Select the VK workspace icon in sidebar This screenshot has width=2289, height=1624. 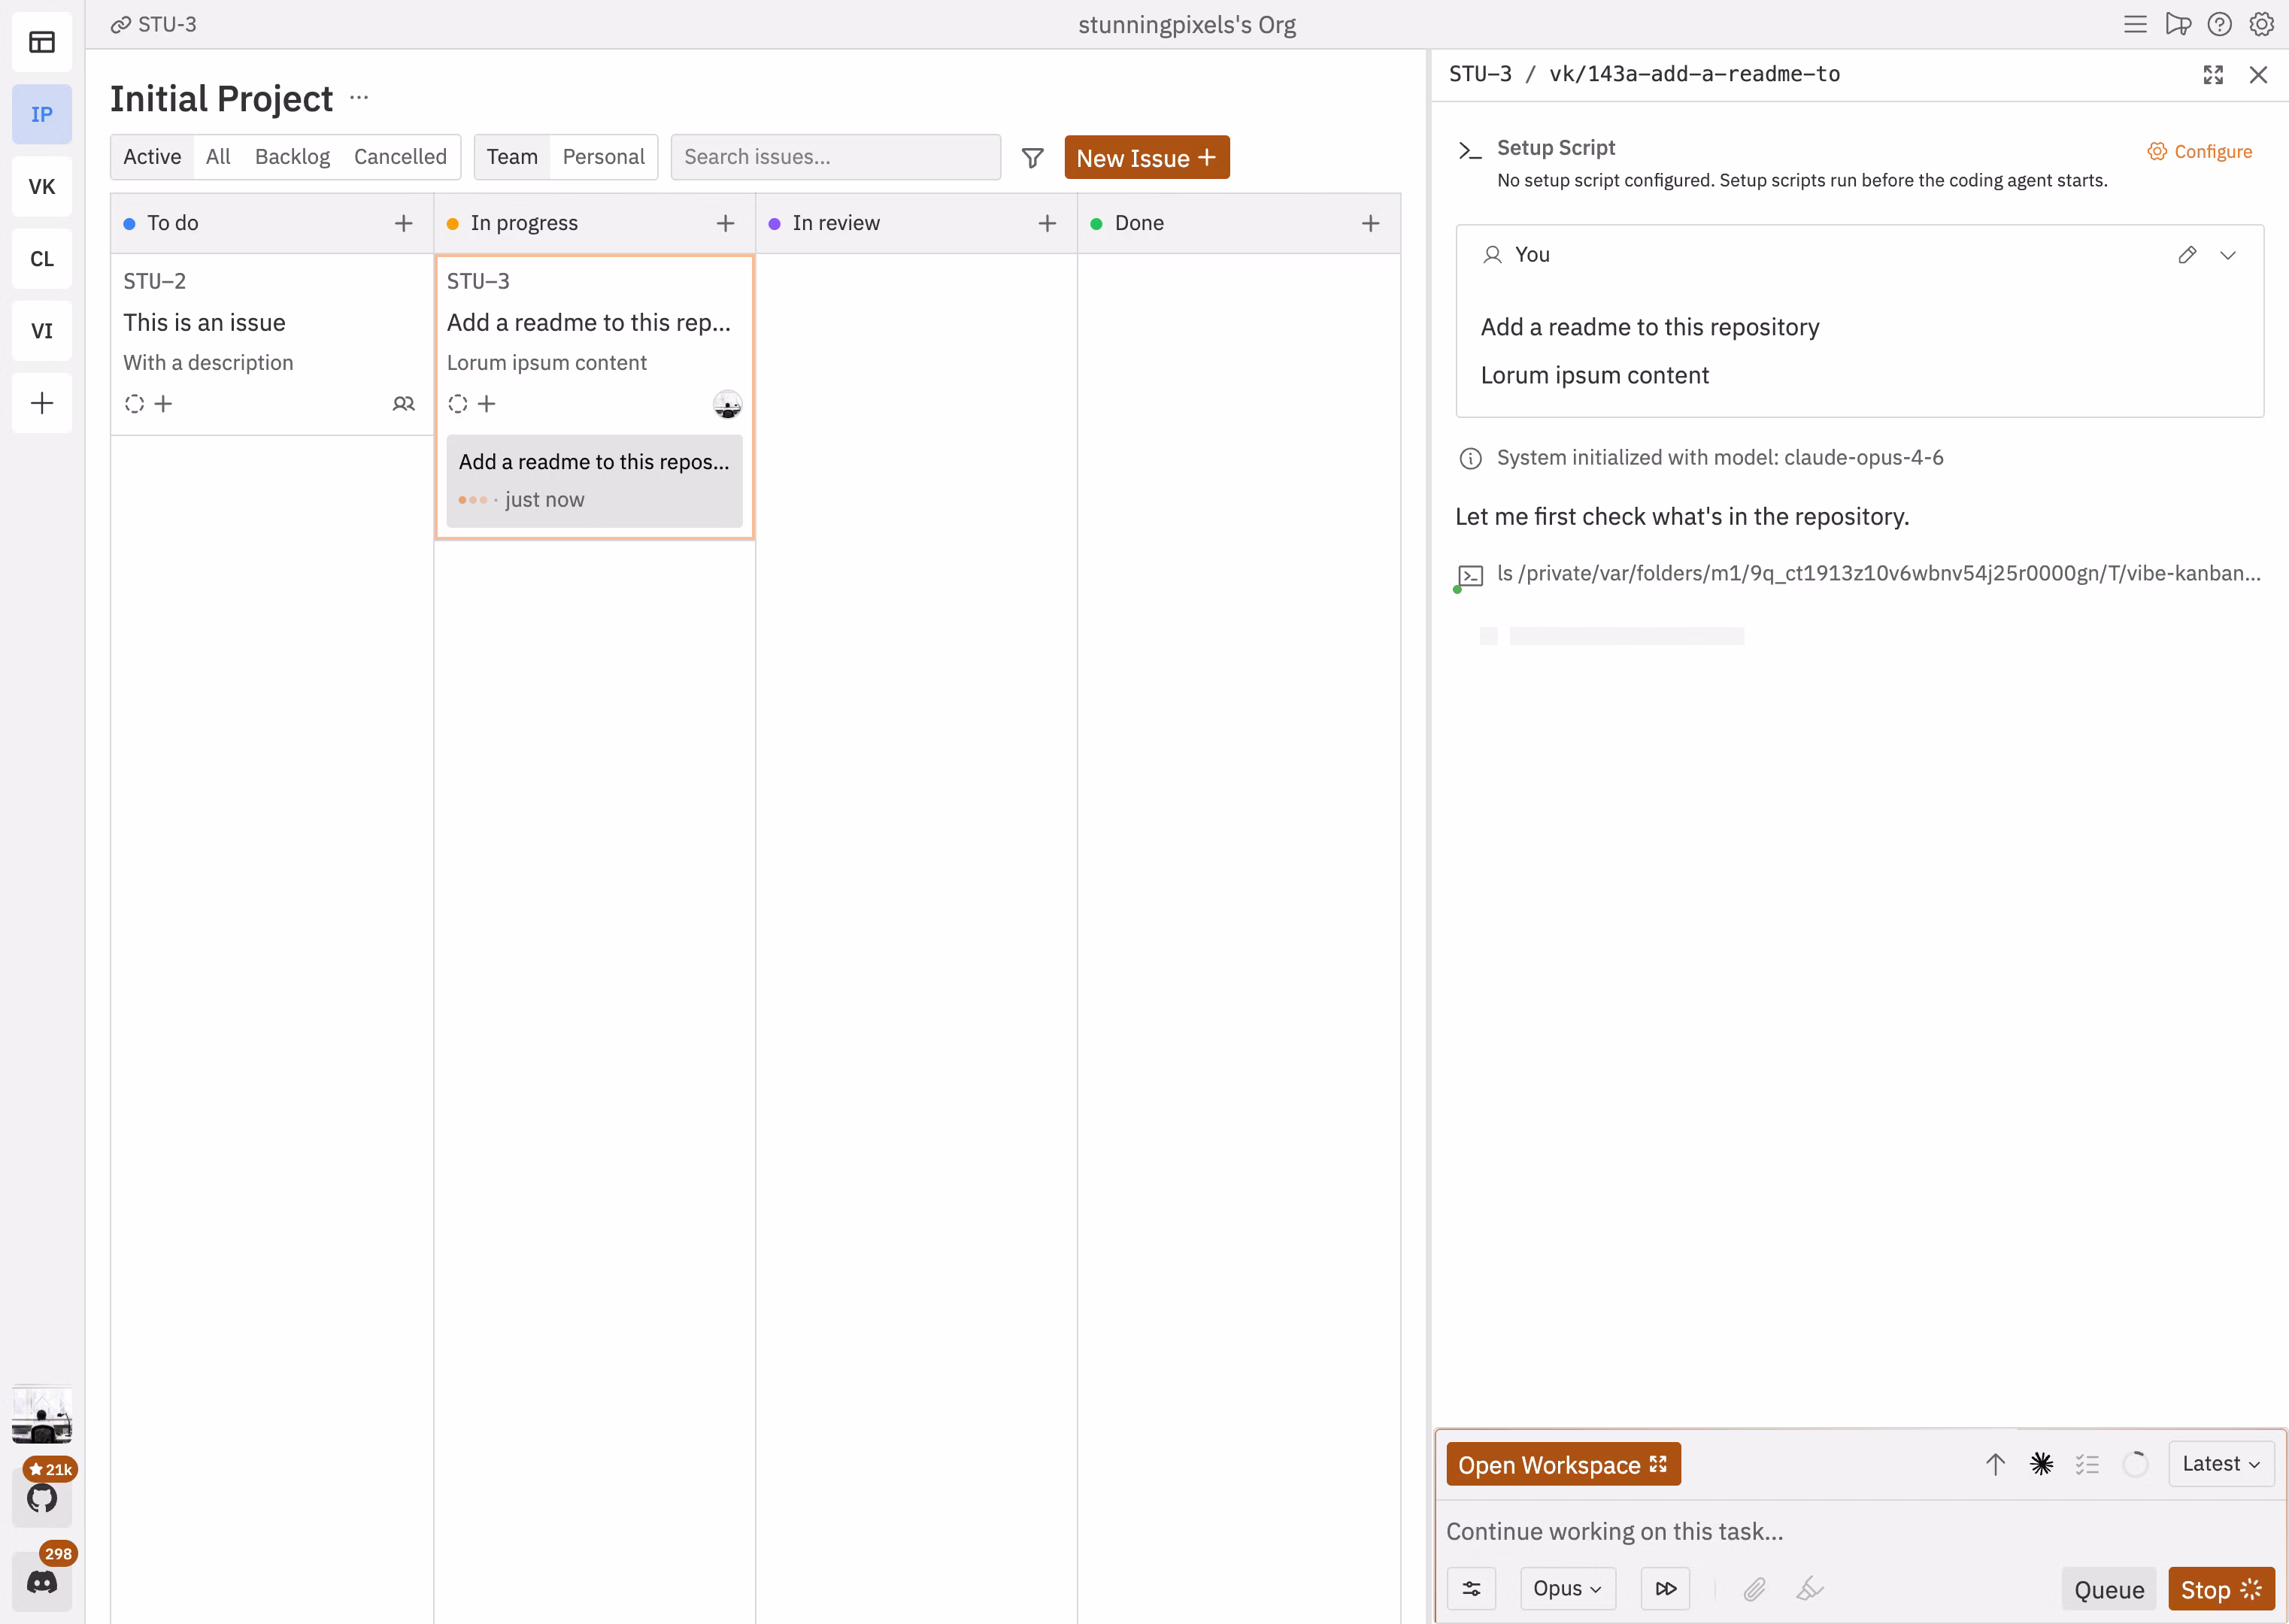click(42, 186)
